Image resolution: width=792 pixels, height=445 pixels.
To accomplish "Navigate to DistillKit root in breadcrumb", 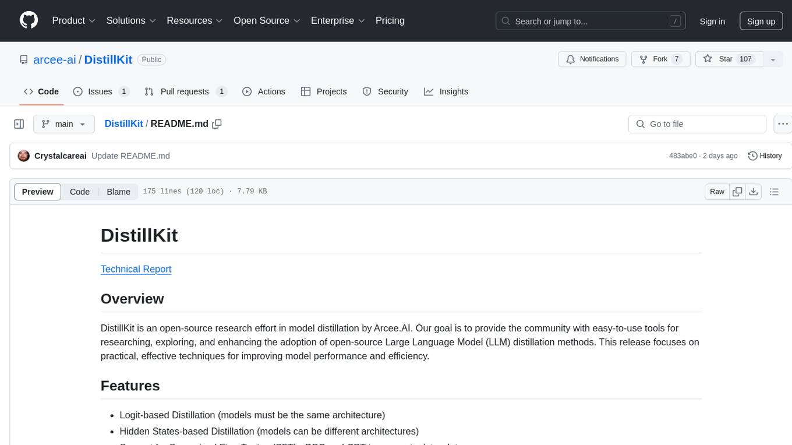I will 123,123.
